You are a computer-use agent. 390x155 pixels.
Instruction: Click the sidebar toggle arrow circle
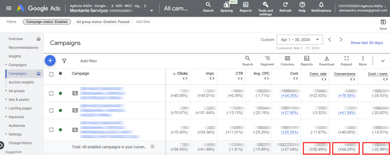(x=2, y=145)
